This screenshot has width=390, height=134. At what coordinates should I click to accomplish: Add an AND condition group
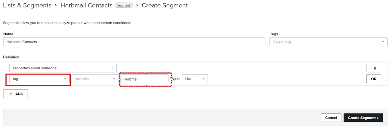click(15, 94)
